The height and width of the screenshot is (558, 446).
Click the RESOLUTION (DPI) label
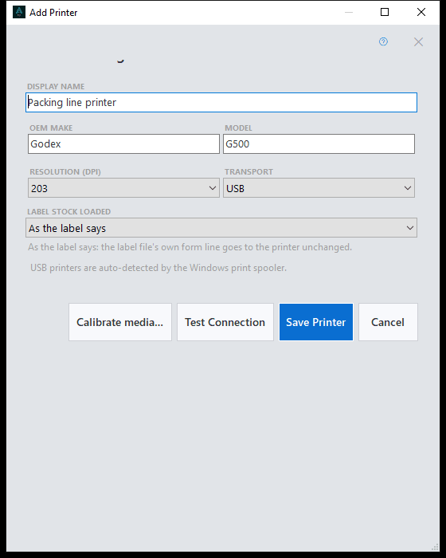coord(65,172)
